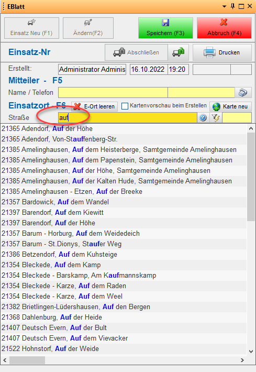Cancel with the Abbruch (F4) button
The image size is (256, 372).
click(x=224, y=28)
